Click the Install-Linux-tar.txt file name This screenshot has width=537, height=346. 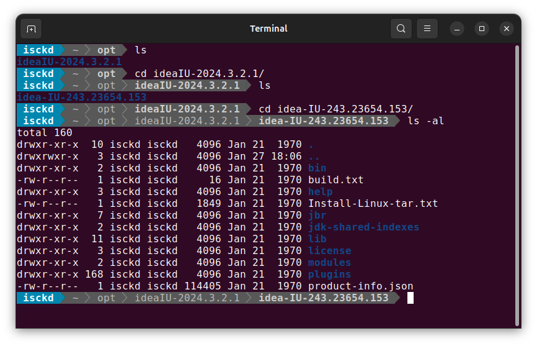click(373, 203)
